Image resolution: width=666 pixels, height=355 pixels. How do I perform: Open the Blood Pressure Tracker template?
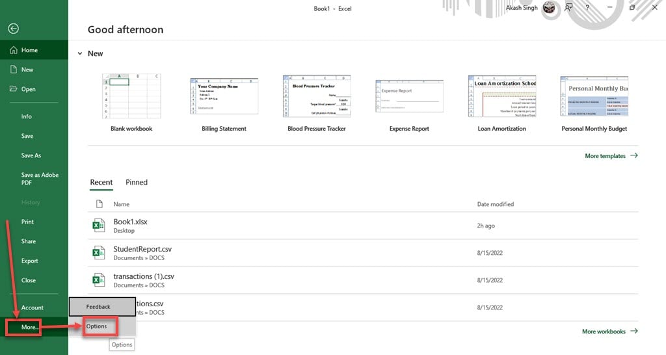click(317, 102)
